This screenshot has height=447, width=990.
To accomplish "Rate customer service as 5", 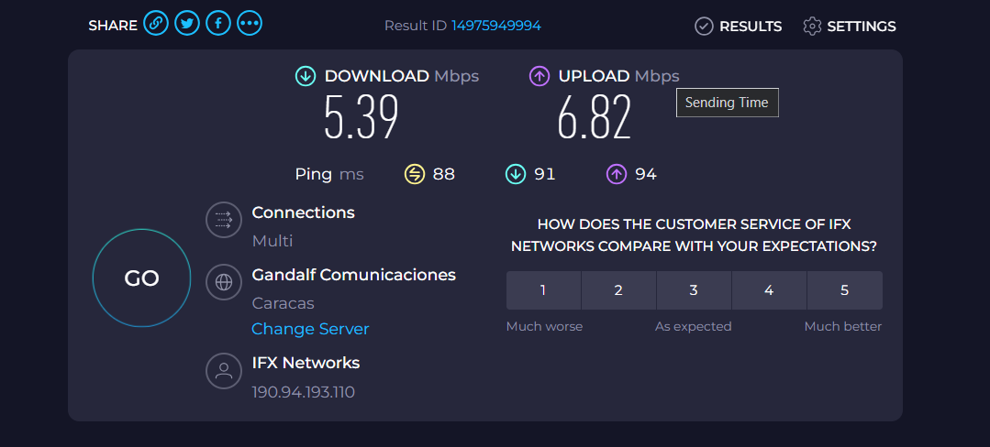I will click(844, 290).
